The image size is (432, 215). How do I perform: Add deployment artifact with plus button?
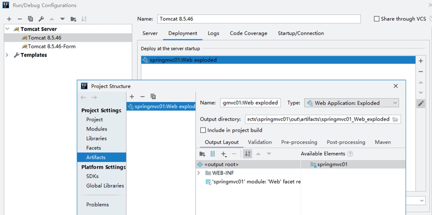tap(421, 61)
